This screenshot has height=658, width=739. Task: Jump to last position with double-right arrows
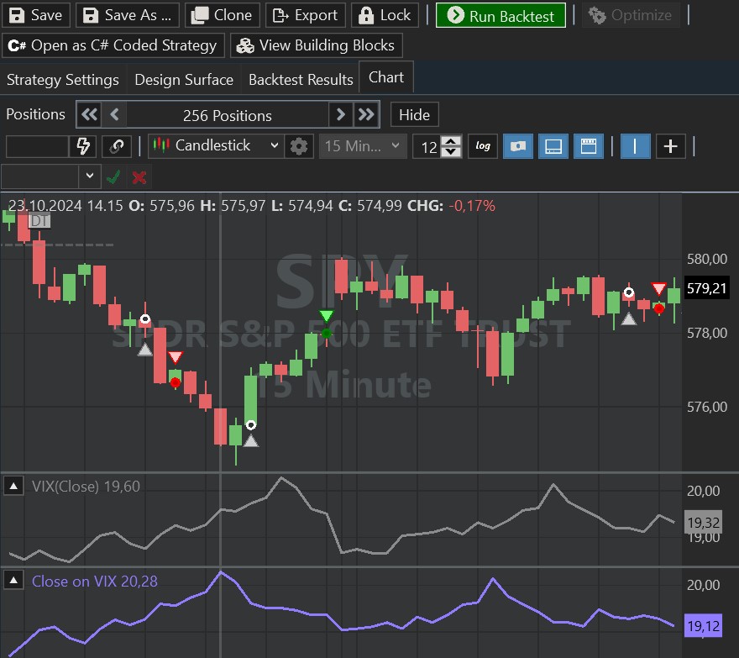pos(366,115)
